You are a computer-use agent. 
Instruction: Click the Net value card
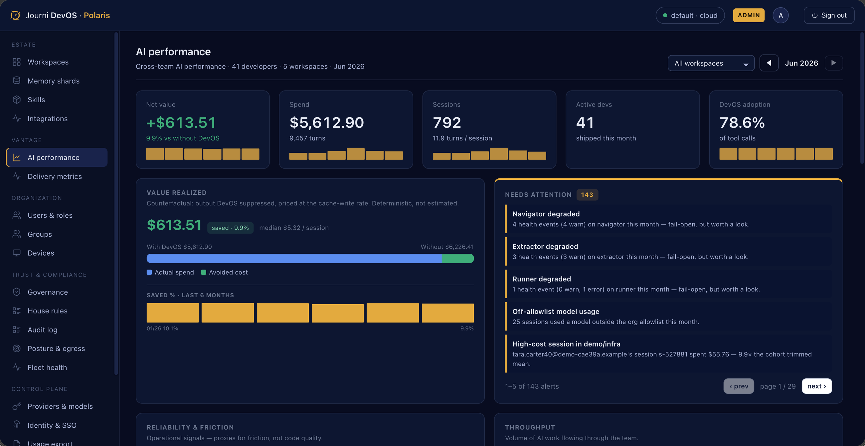(x=203, y=129)
